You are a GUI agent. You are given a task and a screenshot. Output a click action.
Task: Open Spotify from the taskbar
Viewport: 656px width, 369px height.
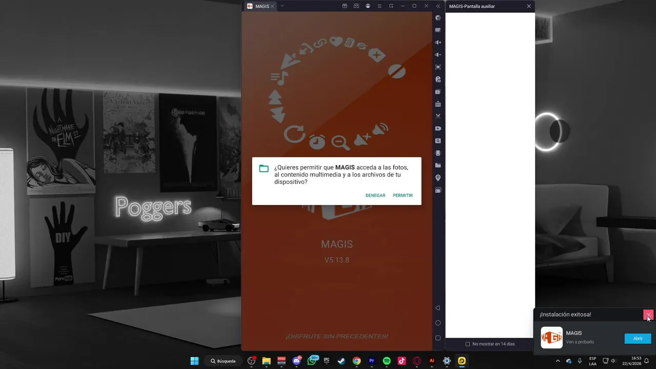[x=387, y=361]
